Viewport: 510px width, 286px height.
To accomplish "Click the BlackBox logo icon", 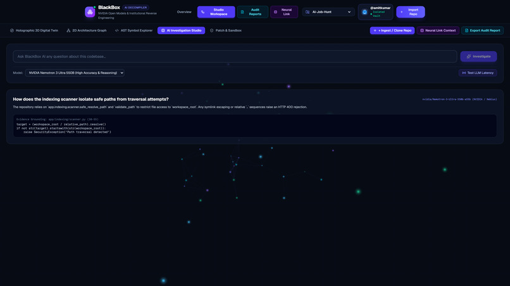I will tap(90, 12).
